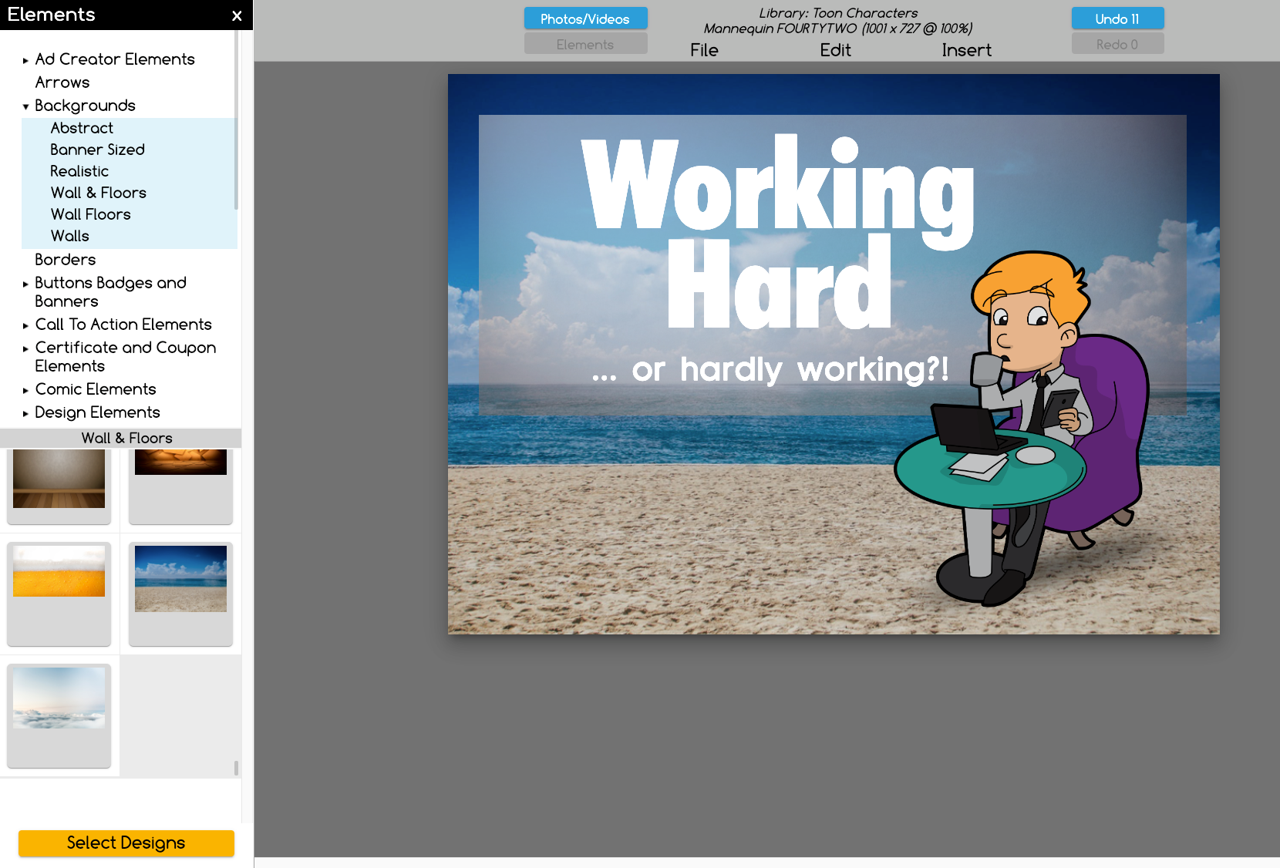
Task: Expand Certificate and Coupon Elements arrow
Action: [25, 348]
